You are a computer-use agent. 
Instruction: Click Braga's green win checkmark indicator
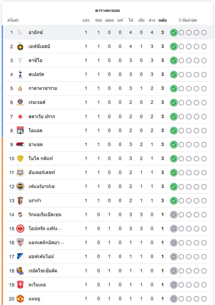pyautogui.click(x=174, y=201)
